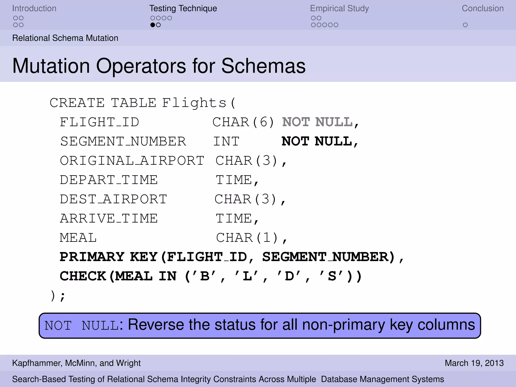516x387 pixels.
Task: Click first dot in Testing Technique's top row
Action: tap(153, 18)
